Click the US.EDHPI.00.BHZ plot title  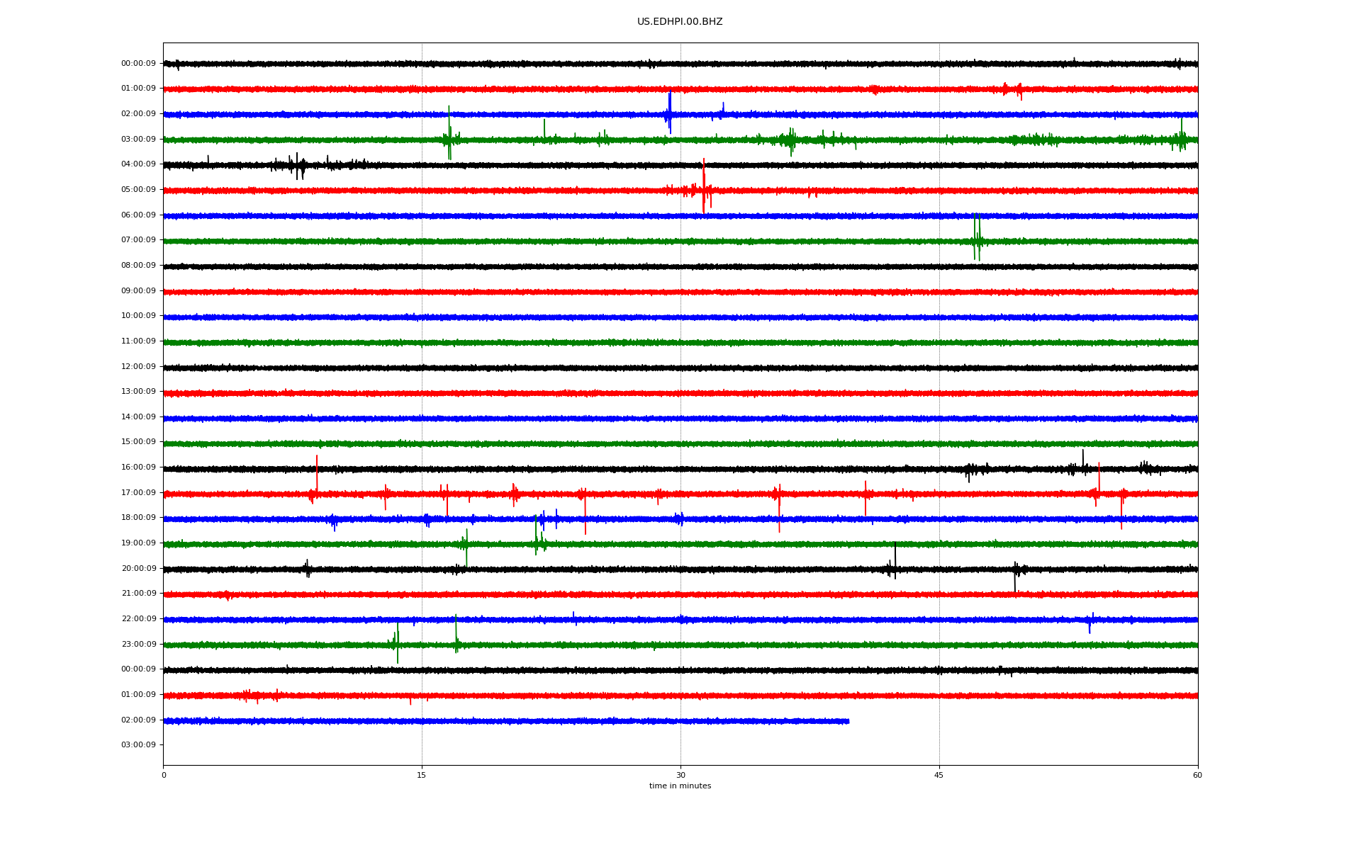(x=679, y=22)
